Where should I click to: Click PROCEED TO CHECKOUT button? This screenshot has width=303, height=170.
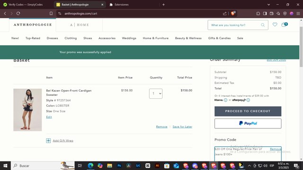pos(248,111)
